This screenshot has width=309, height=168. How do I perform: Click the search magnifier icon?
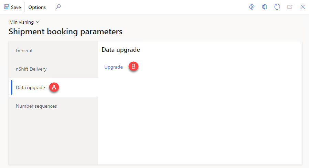pyautogui.click(x=58, y=7)
